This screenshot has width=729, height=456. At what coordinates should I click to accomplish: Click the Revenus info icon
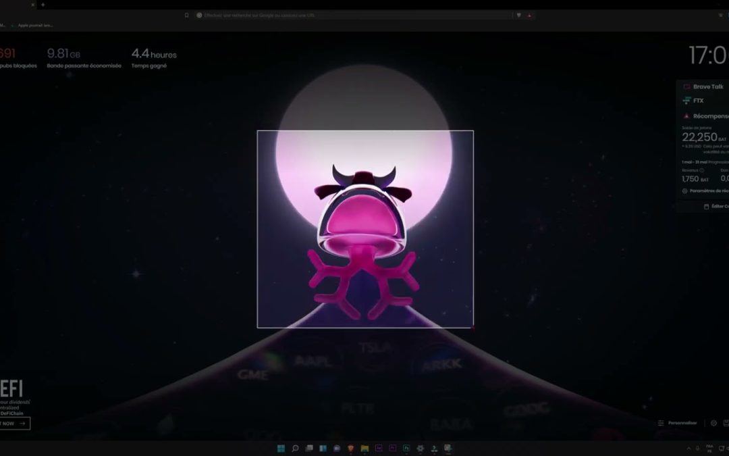tap(701, 170)
